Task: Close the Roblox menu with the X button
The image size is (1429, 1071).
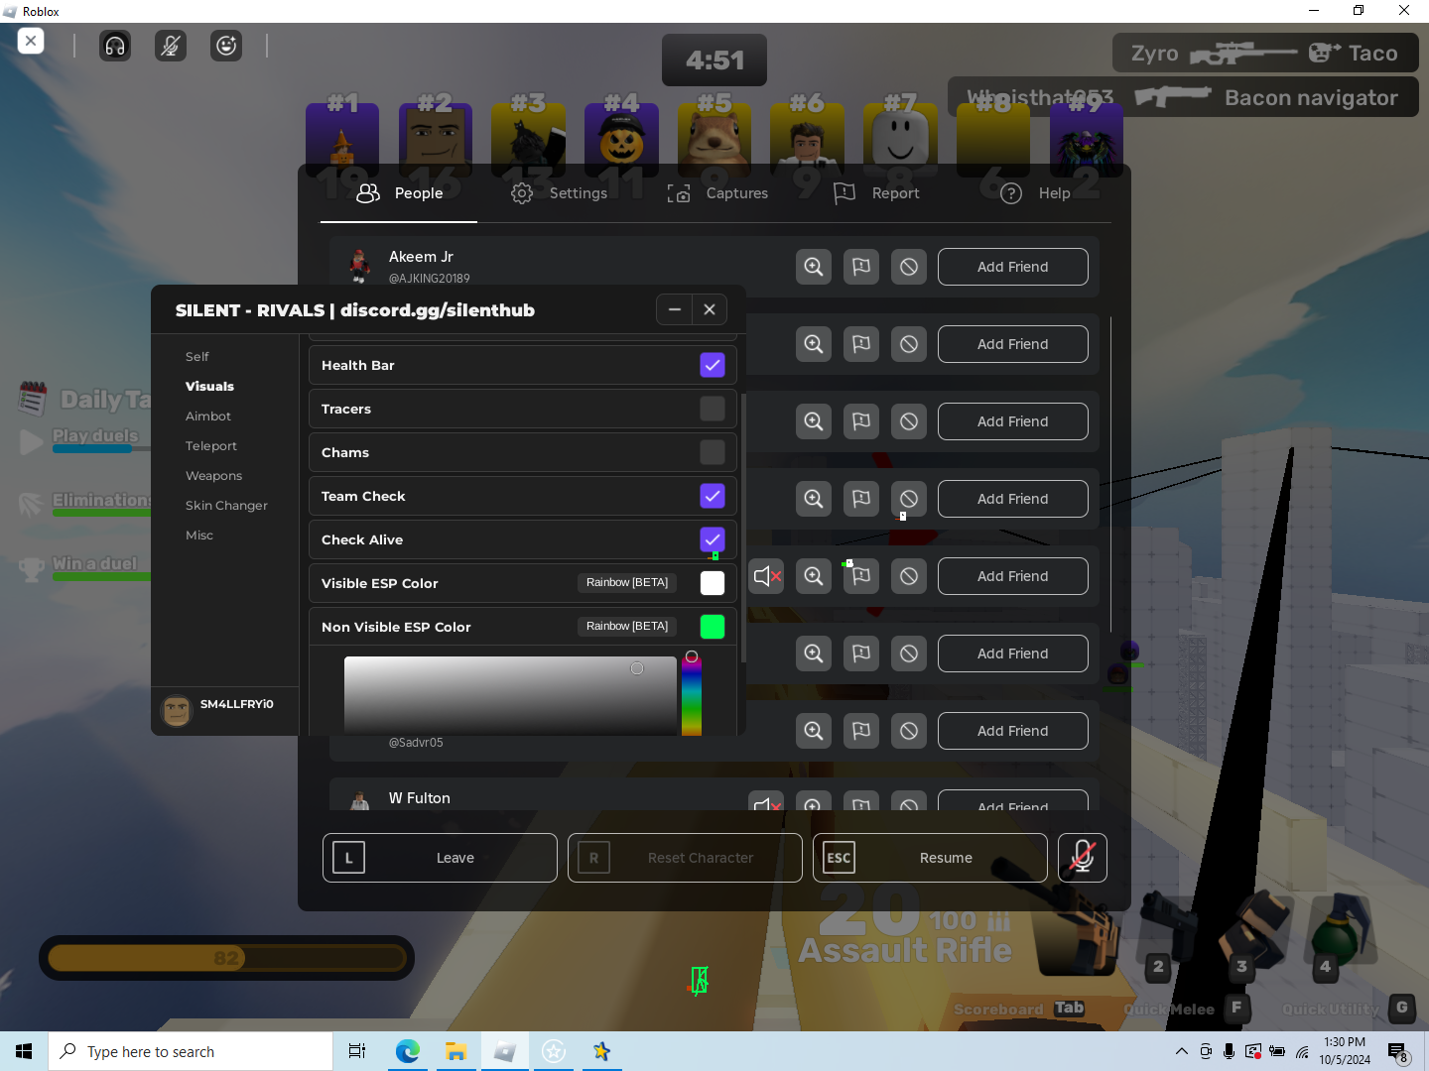Action: click(x=31, y=41)
